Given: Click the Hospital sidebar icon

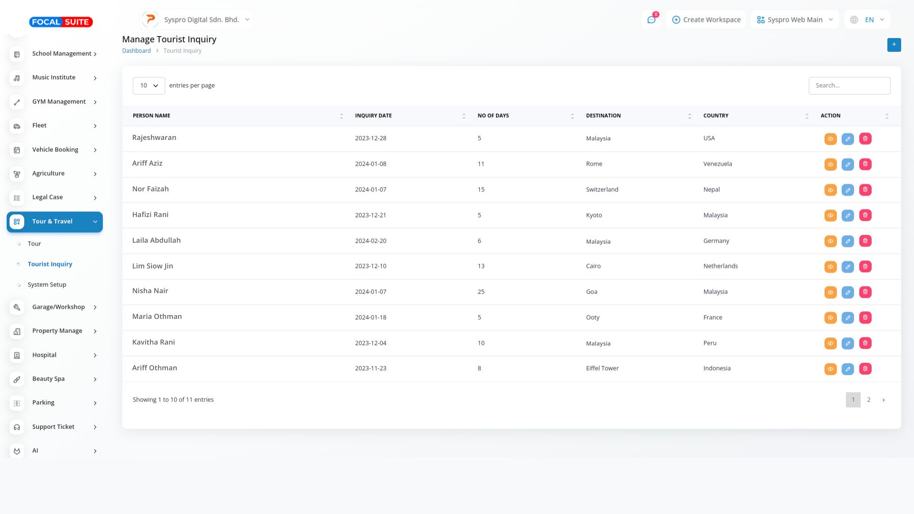Looking at the screenshot, I should (x=17, y=356).
